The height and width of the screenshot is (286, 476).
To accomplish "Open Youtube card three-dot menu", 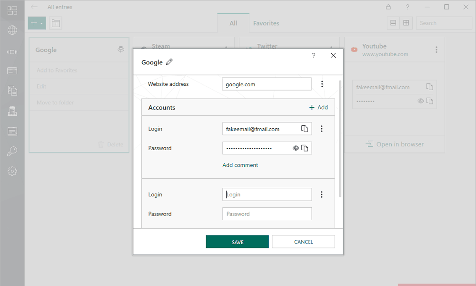I will click(x=436, y=50).
